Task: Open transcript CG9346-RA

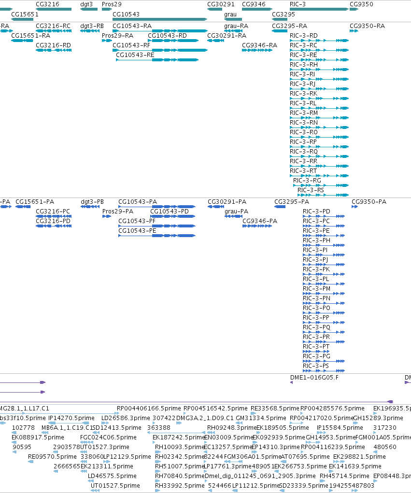Action: point(259,45)
